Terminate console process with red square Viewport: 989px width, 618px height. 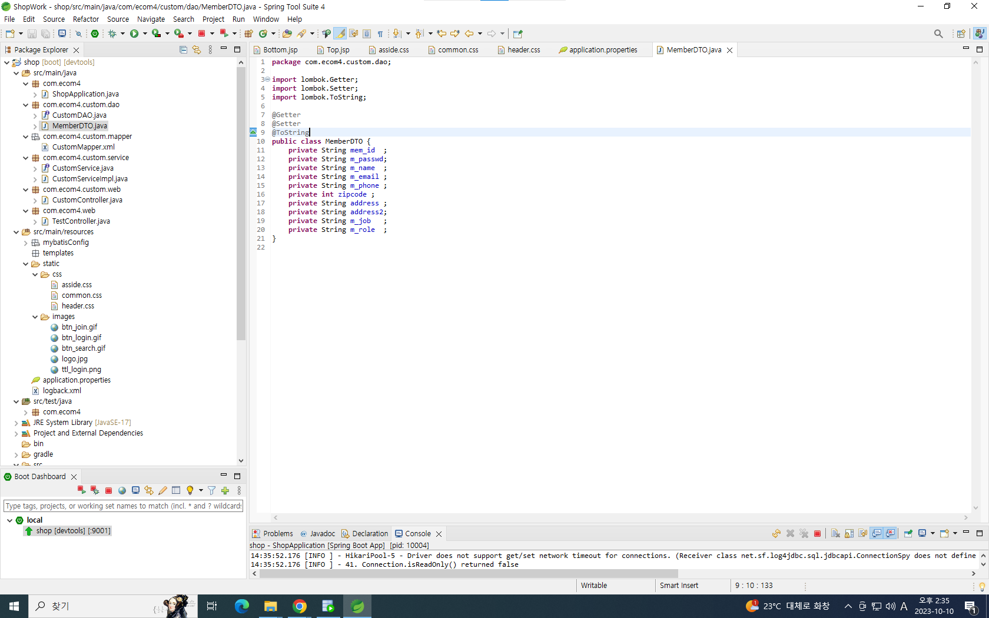tap(817, 533)
